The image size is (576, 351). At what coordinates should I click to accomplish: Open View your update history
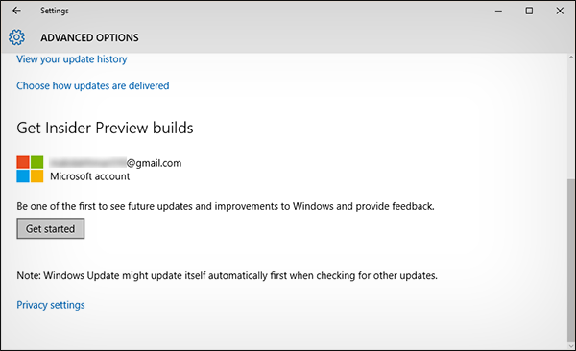coord(72,59)
